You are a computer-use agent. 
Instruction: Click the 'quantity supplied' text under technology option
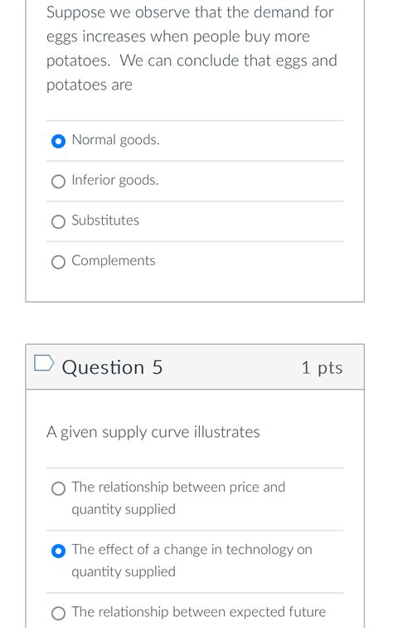point(124,571)
